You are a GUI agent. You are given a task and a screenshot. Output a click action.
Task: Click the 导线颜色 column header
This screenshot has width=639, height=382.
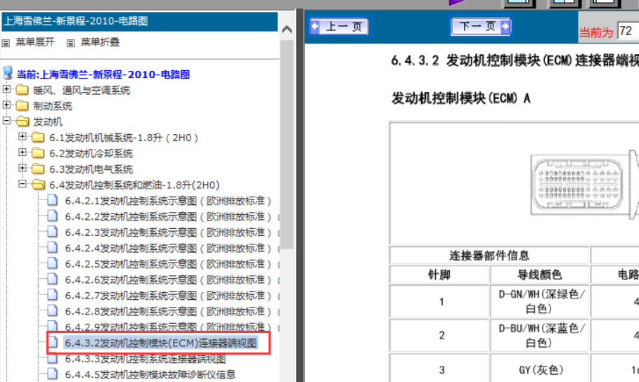pyautogui.click(x=540, y=275)
